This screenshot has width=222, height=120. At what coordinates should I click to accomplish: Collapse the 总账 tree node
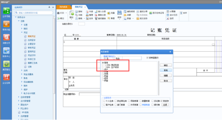(19, 21)
